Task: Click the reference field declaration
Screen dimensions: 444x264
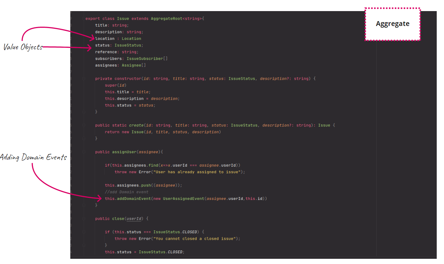Action: [117, 52]
